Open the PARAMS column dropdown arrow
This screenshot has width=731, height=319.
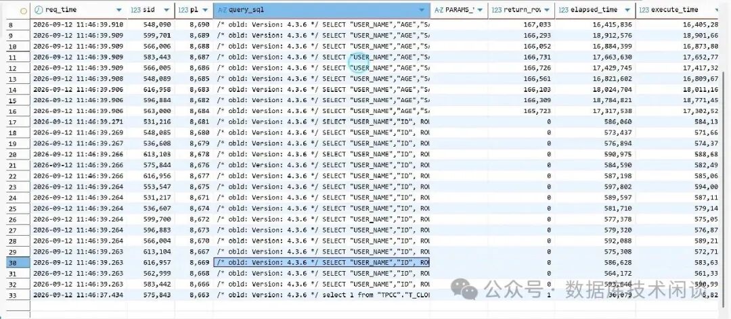pyautogui.click(x=480, y=10)
